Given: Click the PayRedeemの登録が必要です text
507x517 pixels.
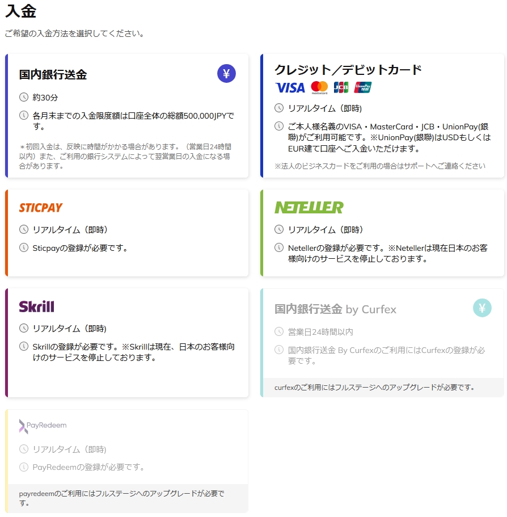Looking at the screenshot, I should 88,467.
